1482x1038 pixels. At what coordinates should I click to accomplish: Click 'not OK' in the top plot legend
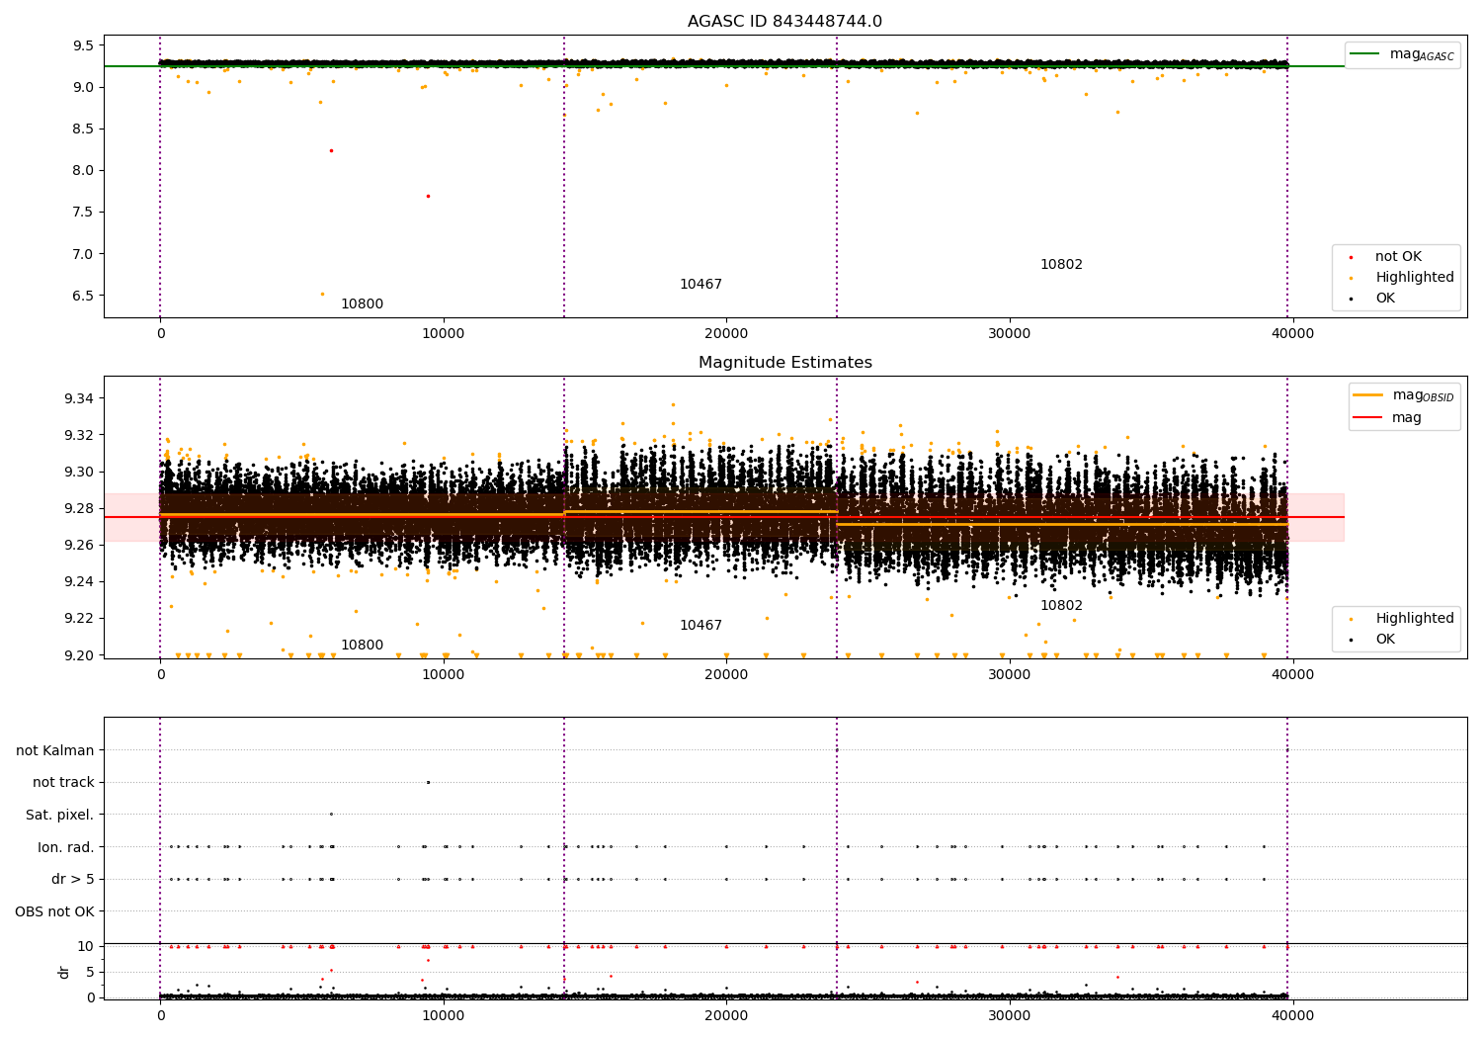point(1398,257)
